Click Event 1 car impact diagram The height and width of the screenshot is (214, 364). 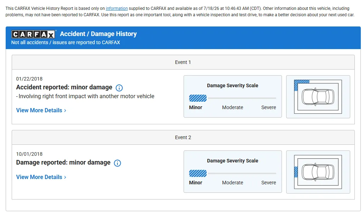318,97
